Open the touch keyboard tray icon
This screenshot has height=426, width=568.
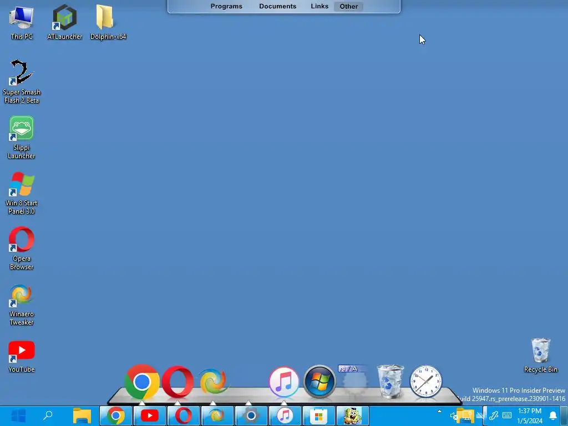pyautogui.click(x=507, y=415)
